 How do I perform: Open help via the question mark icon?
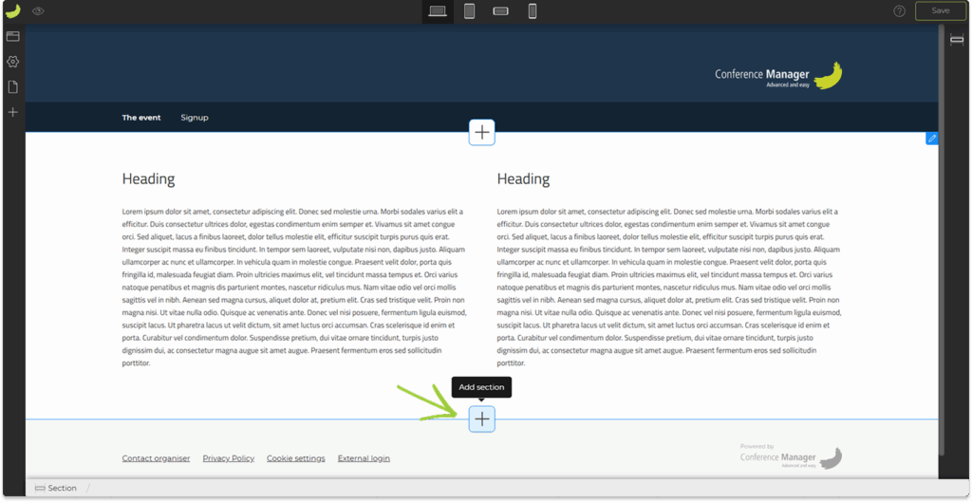(x=900, y=11)
